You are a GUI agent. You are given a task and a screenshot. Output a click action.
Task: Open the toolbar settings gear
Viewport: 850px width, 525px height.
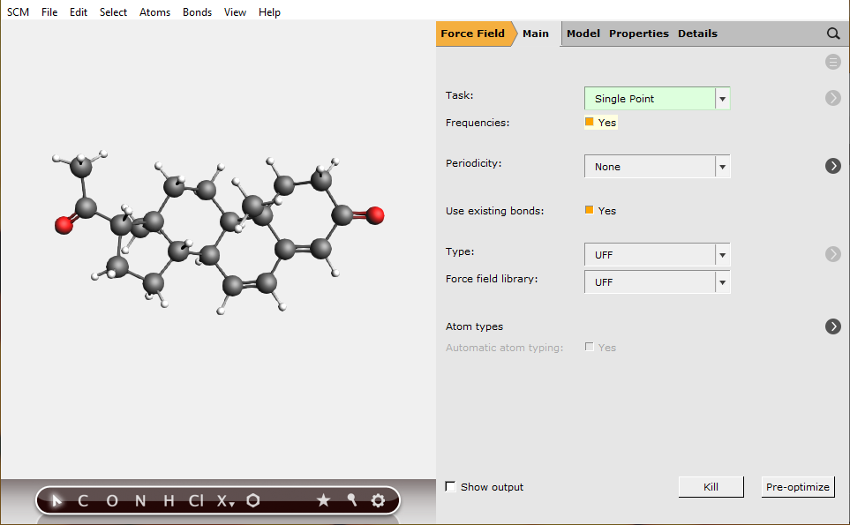pyautogui.click(x=378, y=500)
